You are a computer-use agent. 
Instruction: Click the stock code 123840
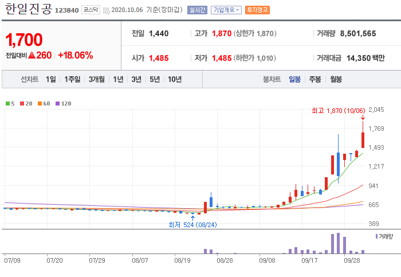[67, 10]
